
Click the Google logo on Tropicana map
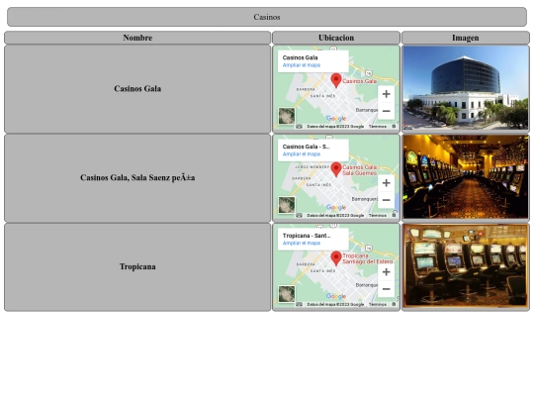coord(336,296)
